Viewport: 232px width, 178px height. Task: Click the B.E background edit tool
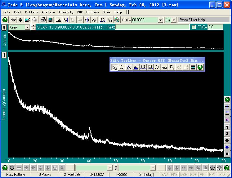pyautogui.click(x=143, y=67)
